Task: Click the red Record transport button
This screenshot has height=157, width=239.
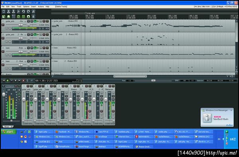Action: coord(24,80)
